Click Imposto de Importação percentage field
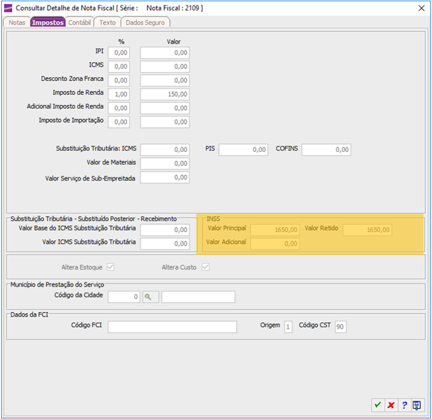Screen dimensions: 432x419 (119, 122)
